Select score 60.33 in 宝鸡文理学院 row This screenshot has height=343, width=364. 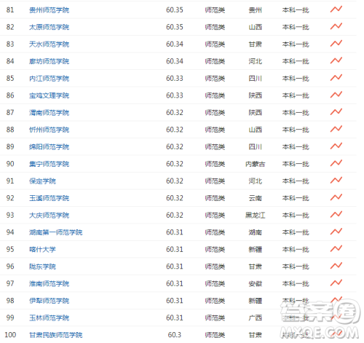[175, 95]
